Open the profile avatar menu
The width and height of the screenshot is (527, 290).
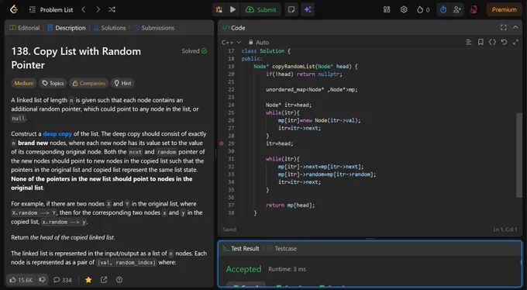coord(474,10)
